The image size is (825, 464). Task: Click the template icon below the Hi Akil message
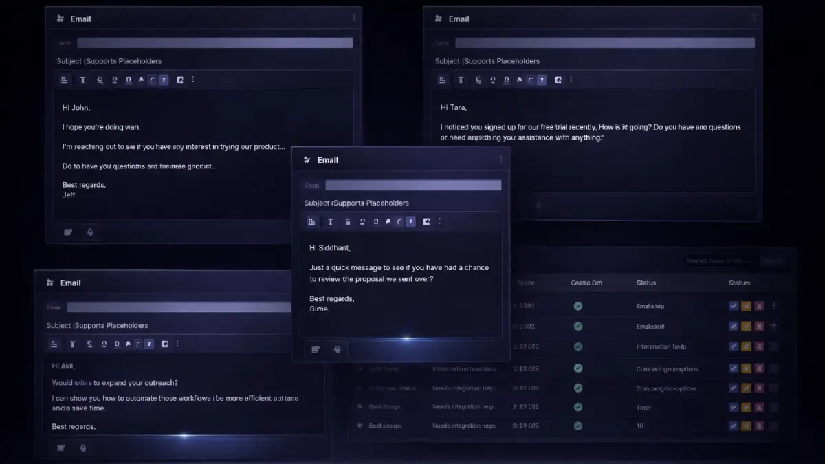61,448
